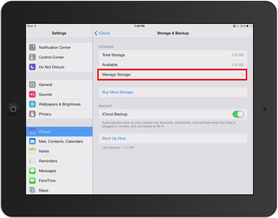The height and width of the screenshot is (218, 278).
Task: Open Mail, Contacts, Calendars settings
Action: pyautogui.click(x=59, y=141)
